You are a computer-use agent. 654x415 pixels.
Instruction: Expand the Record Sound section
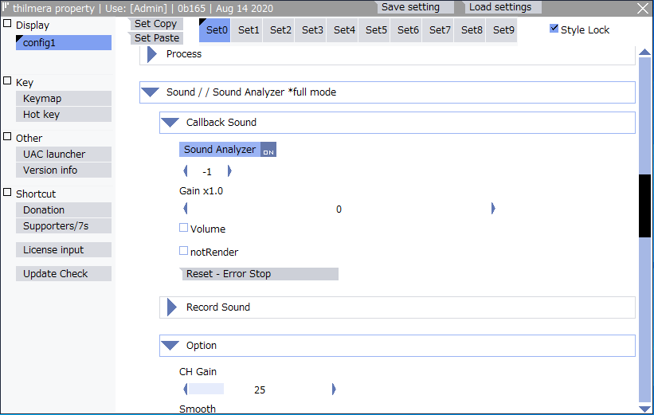click(x=171, y=307)
